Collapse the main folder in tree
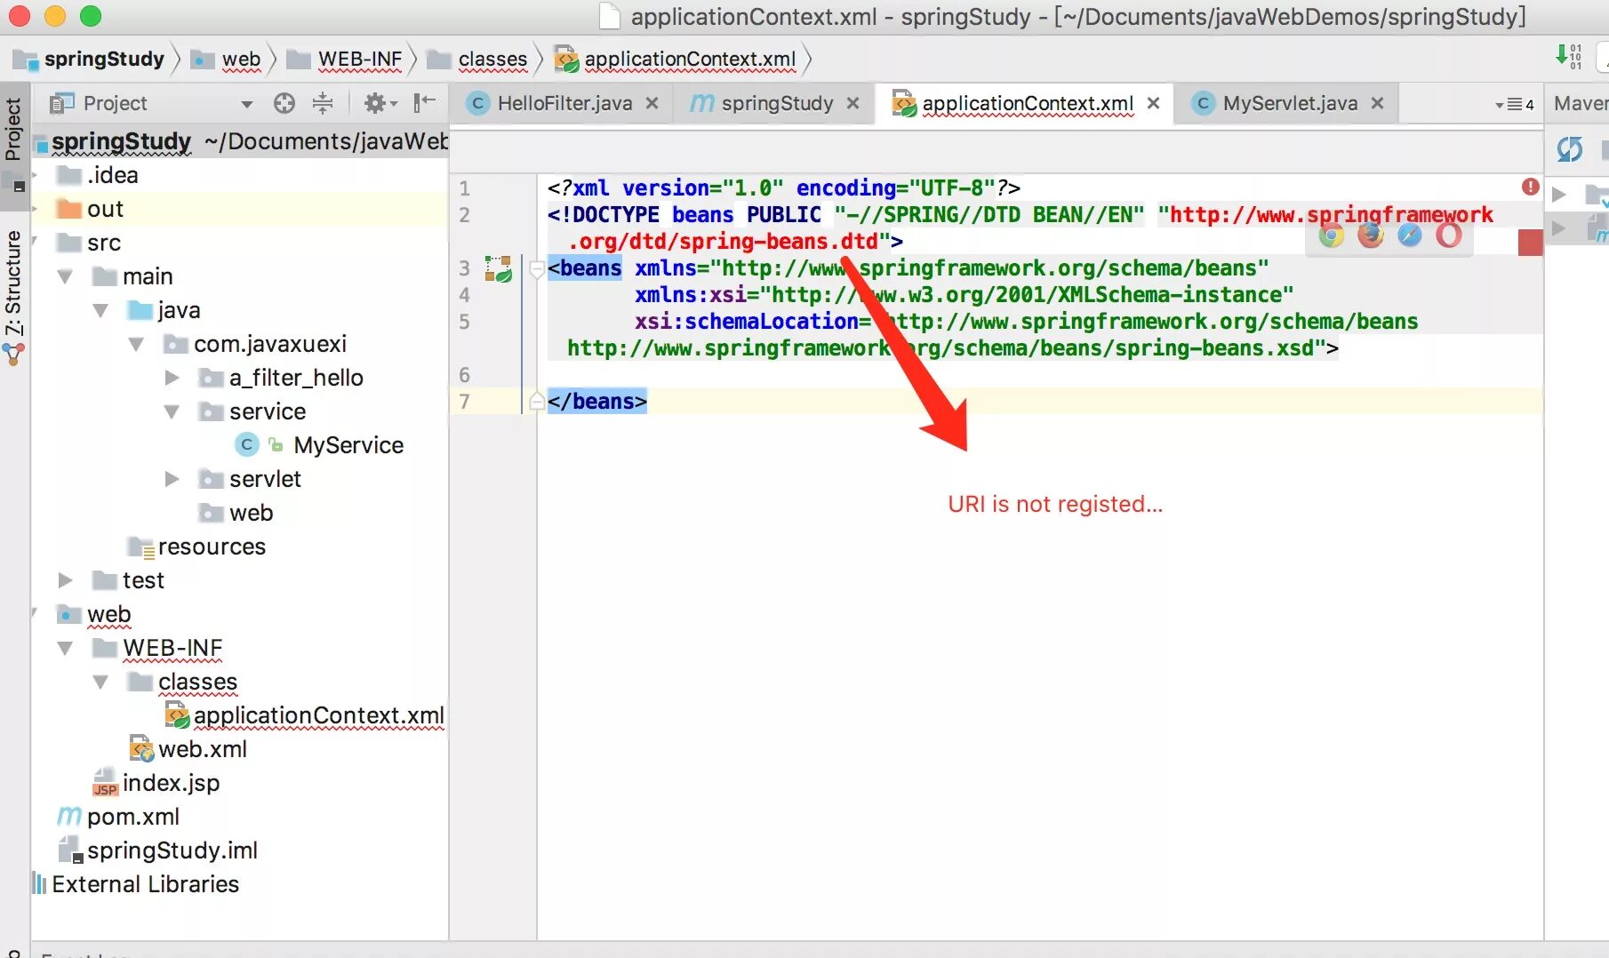1609x958 pixels. 65,276
